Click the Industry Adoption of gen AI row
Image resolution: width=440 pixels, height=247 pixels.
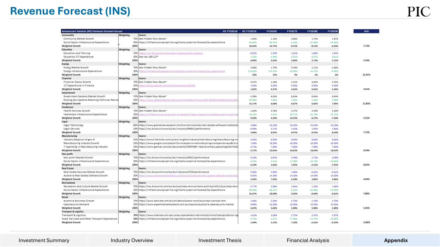[79, 139]
